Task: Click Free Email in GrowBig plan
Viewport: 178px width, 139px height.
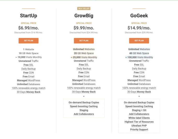Action: [x=84, y=76]
